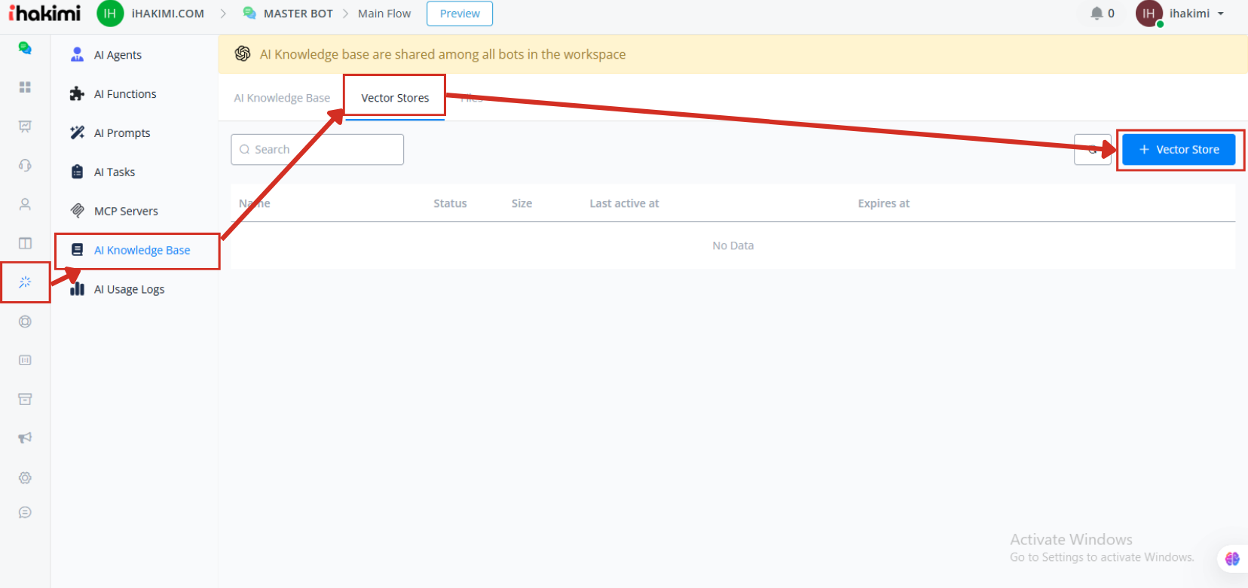
Task: Open the megaphone broadcast icon in the left rail
Action: coord(25,438)
